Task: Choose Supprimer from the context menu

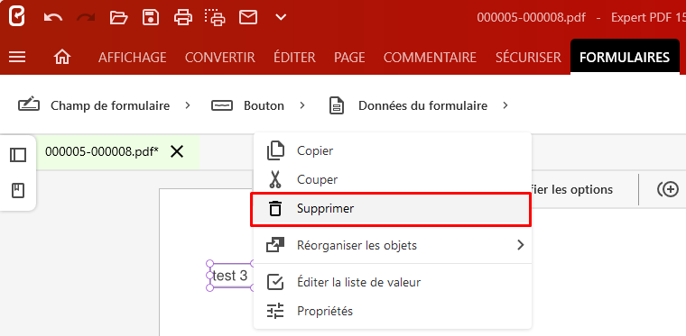Action: (x=393, y=209)
